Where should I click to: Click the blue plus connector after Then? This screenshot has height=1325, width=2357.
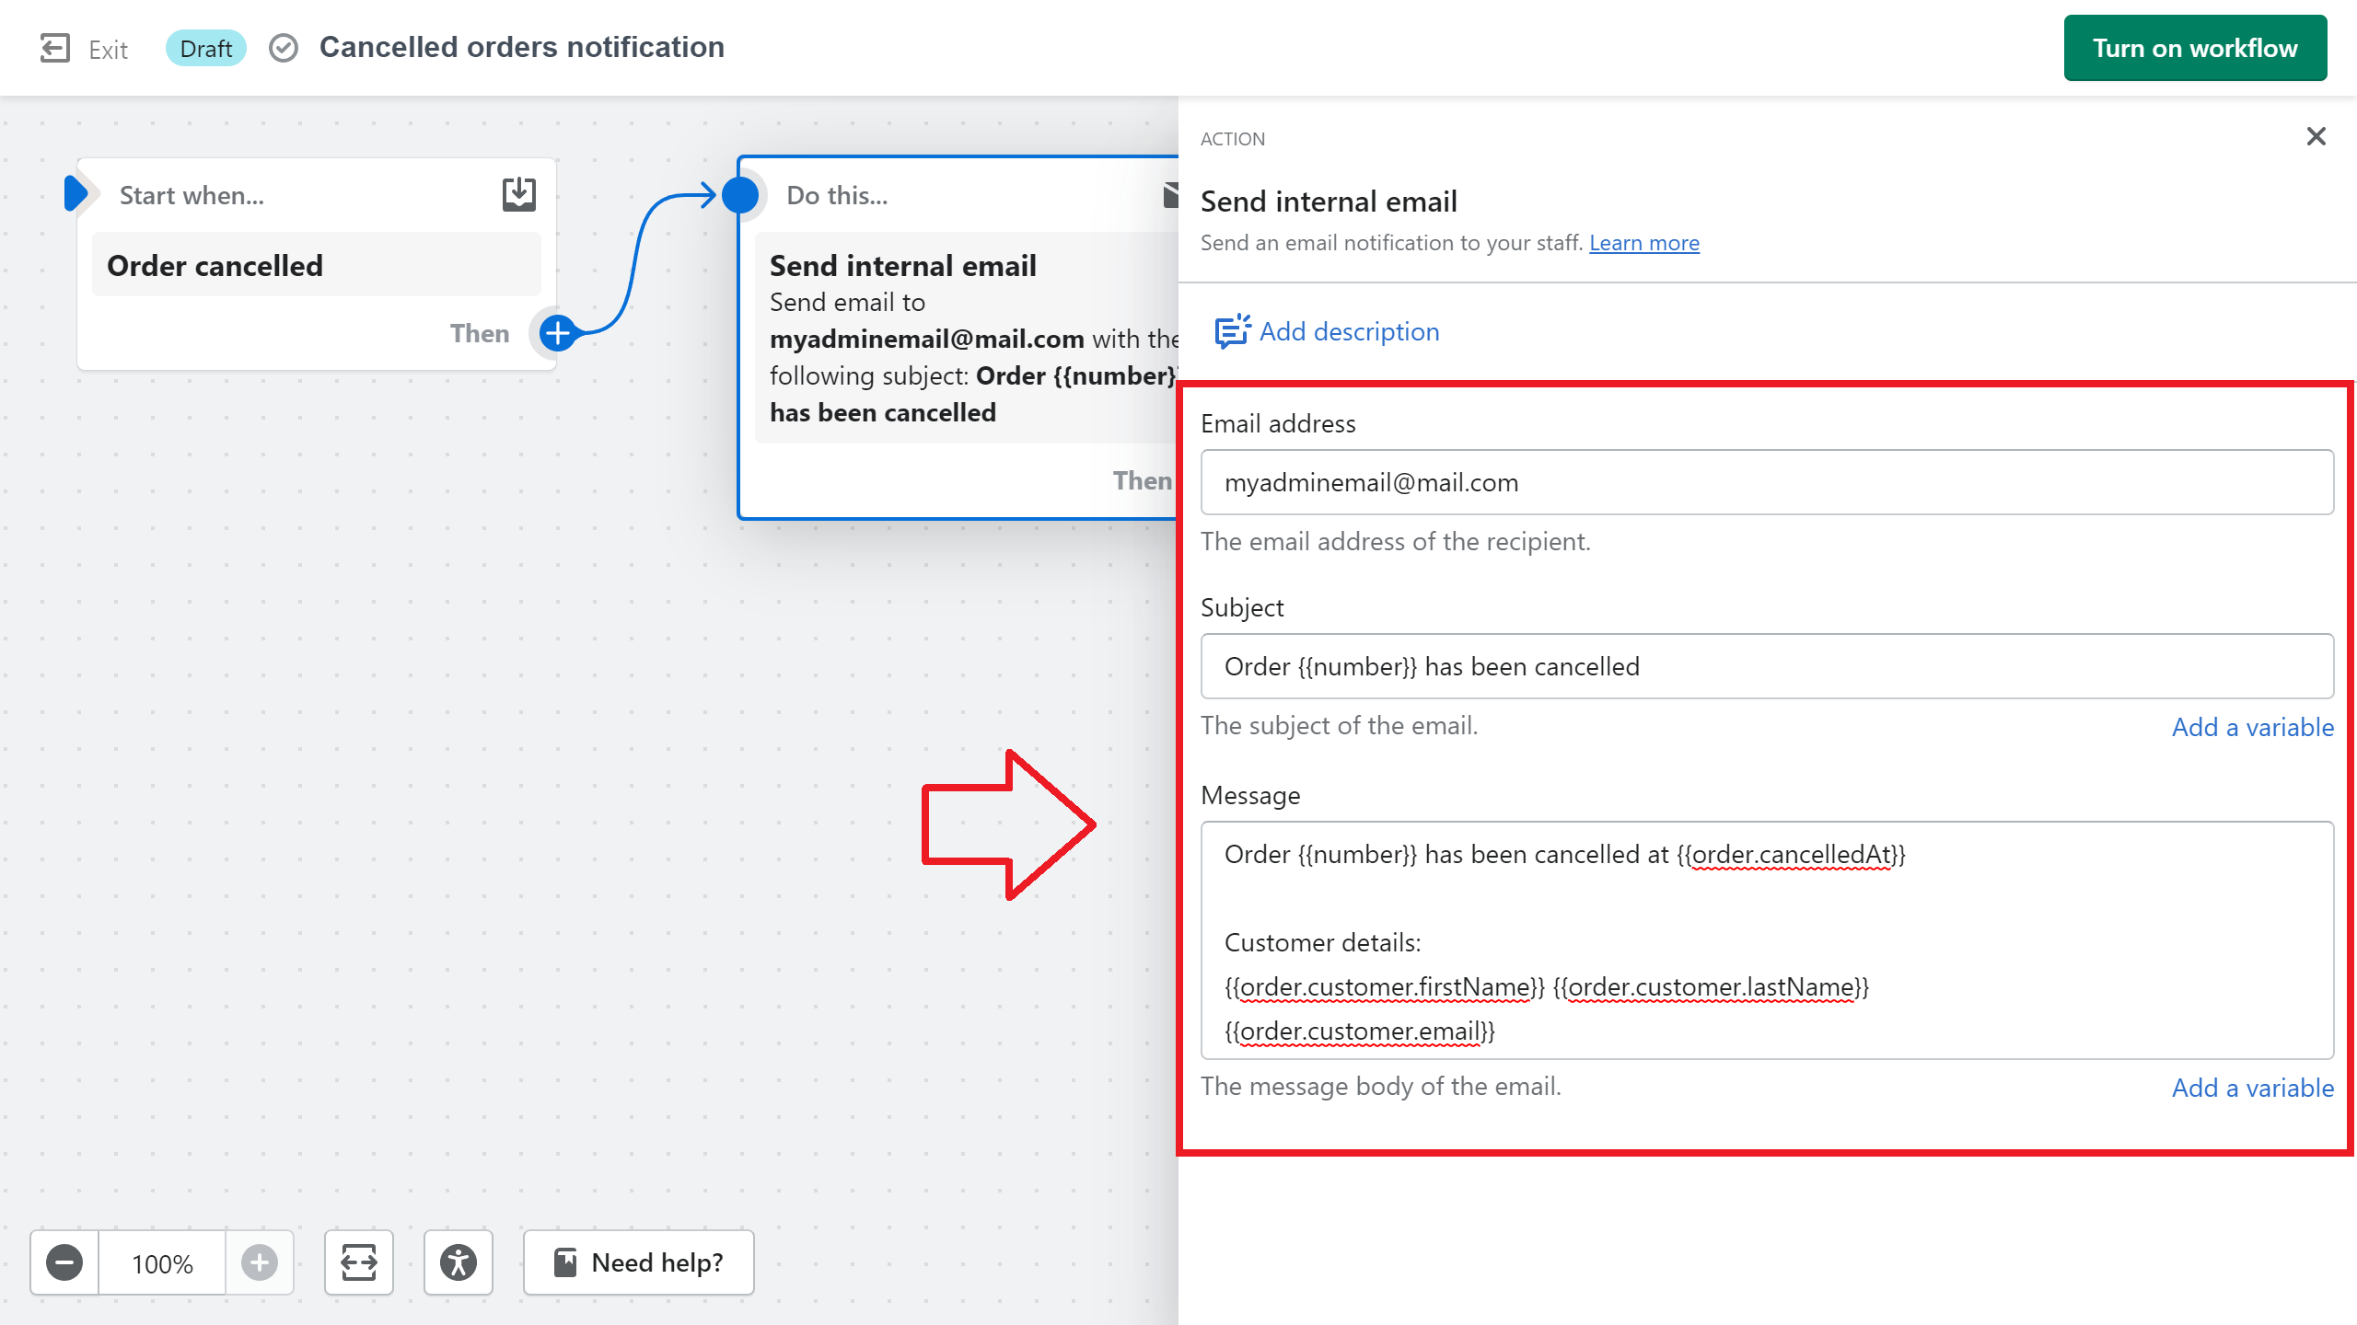coord(558,333)
